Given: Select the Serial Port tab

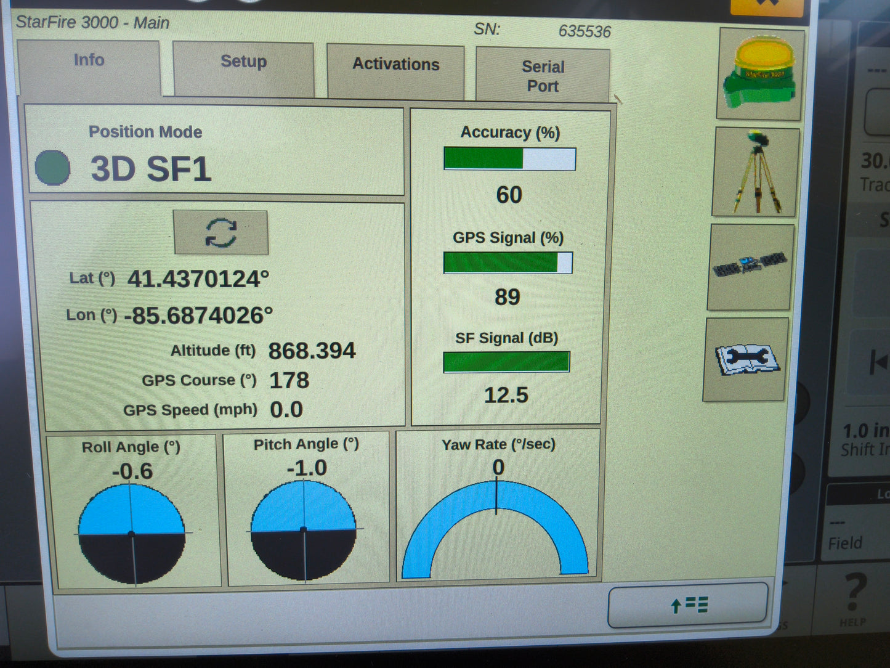Looking at the screenshot, I should tap(543, 75).
